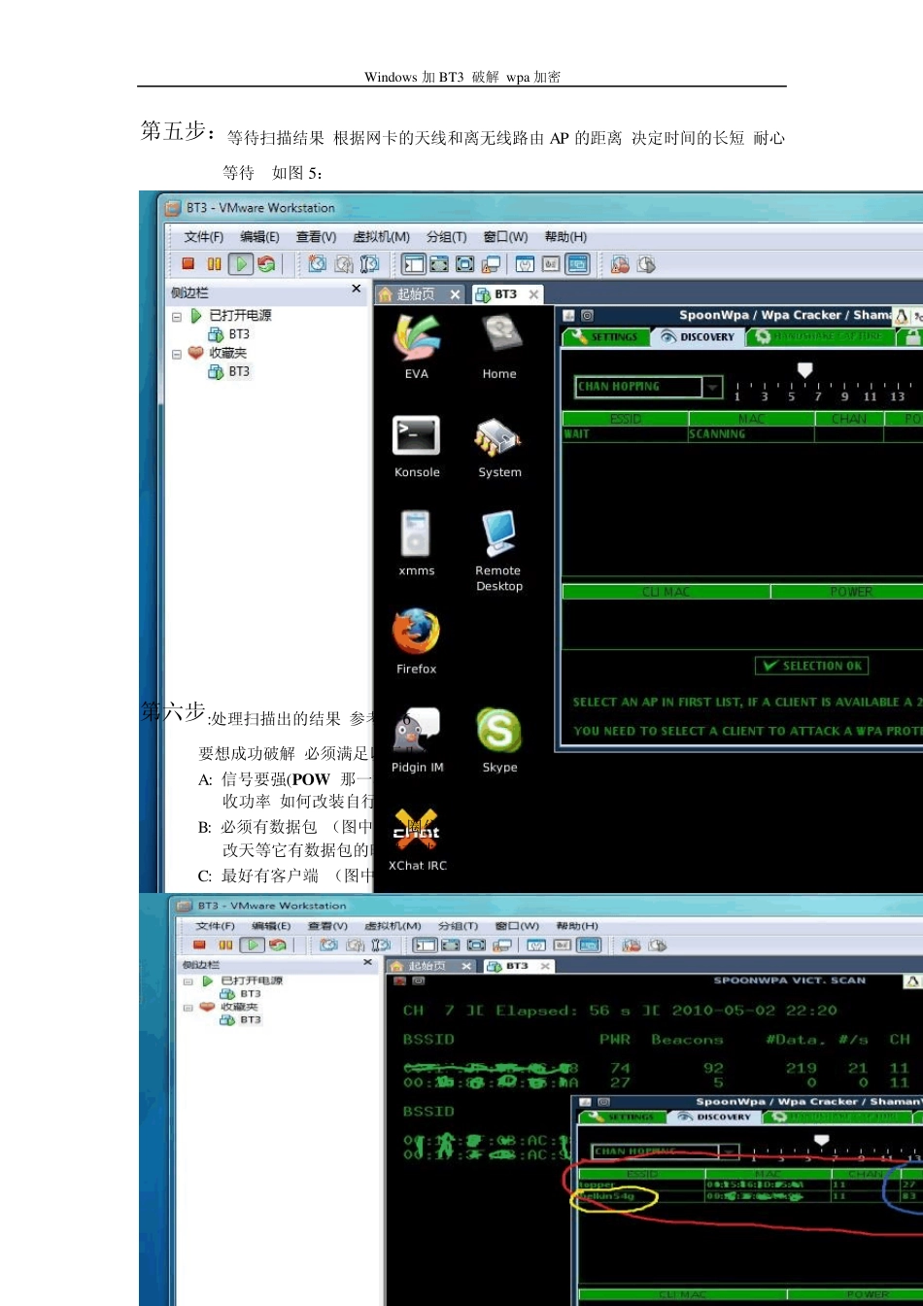Click the Suspend icon in the lower VMware toolbar

pyautogui.click(x=225, y=945)
